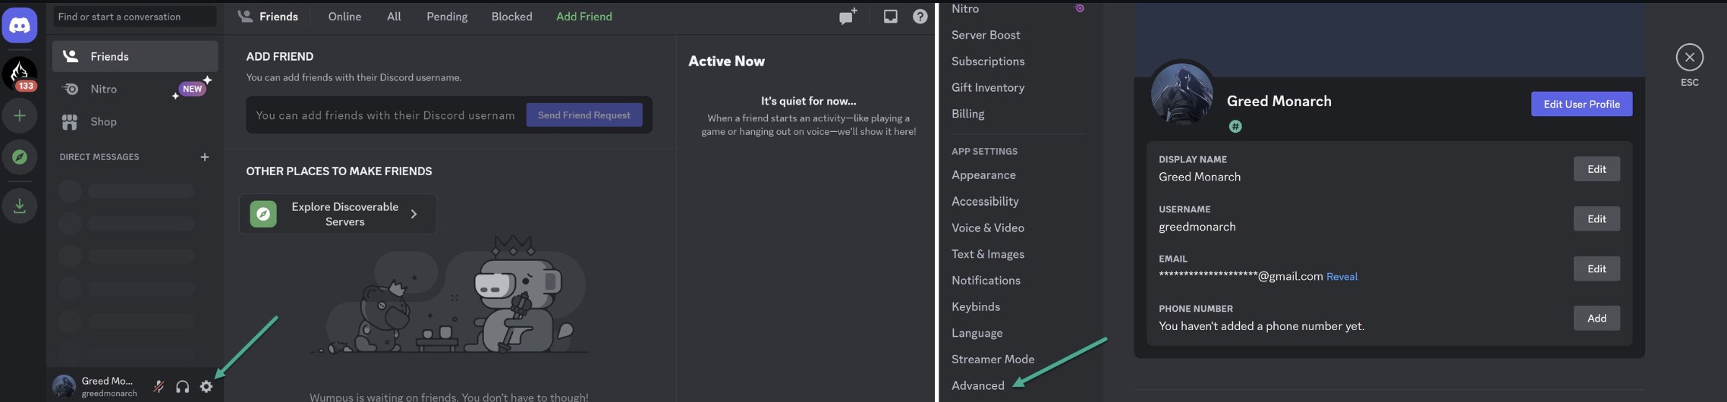Click the Friends header icon label
The width and height of the screenshot is (1727, 402).
coord(268,16)
